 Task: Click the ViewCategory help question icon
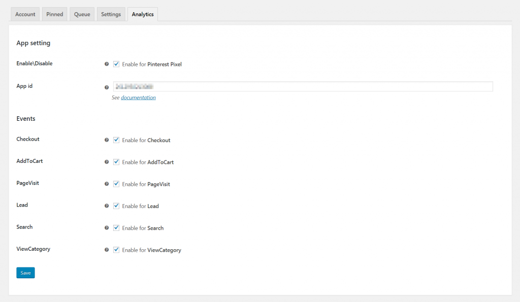point(107,250)
